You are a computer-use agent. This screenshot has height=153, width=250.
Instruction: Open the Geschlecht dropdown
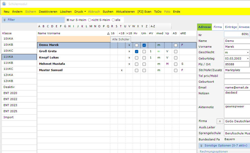[248, 52]
